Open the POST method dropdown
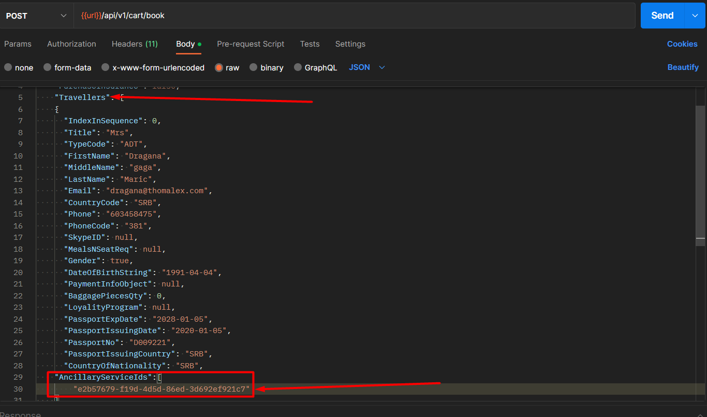Viewport: 707px width, 417px height. (36, 16)
